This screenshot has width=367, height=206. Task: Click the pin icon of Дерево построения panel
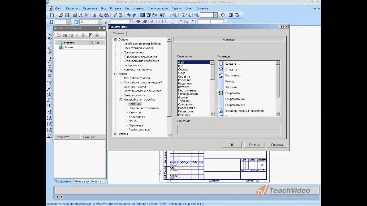point(99,28)
